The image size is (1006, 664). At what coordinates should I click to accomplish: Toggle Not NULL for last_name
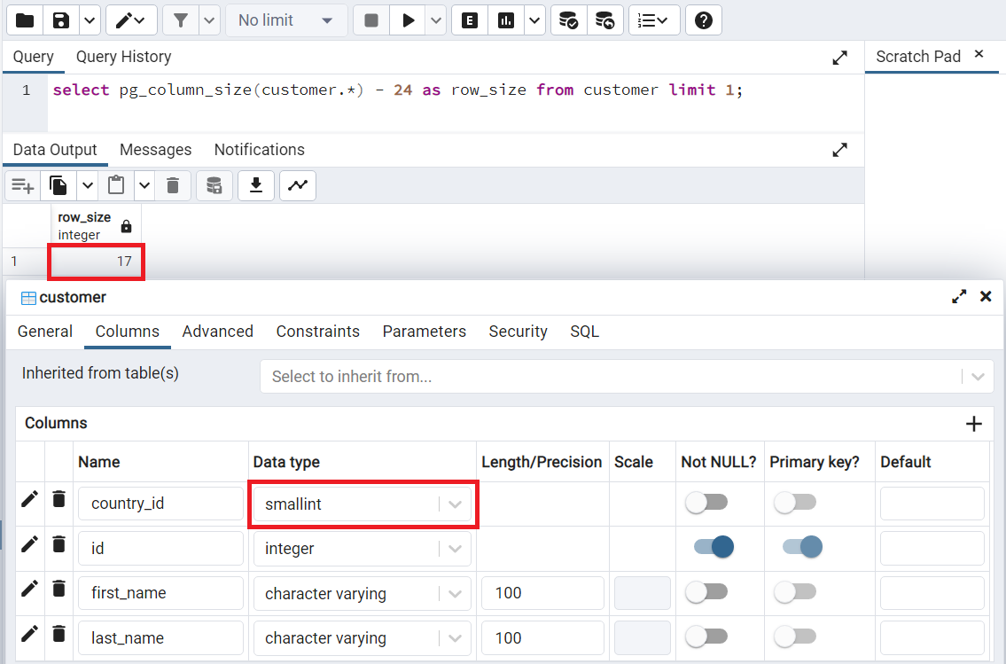pos(706,637)
